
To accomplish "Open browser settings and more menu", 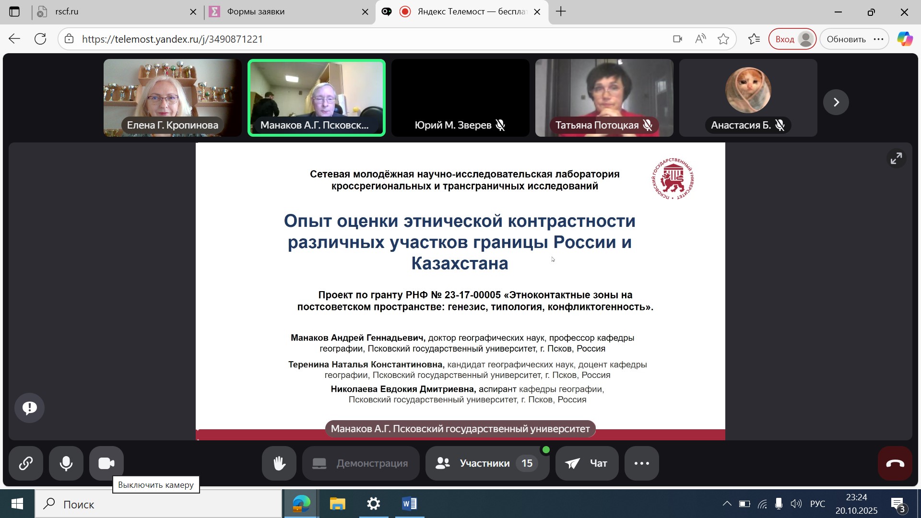I will 878,39.
